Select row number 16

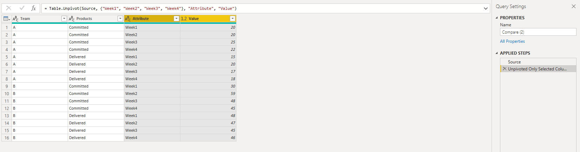tap(7, 138)
